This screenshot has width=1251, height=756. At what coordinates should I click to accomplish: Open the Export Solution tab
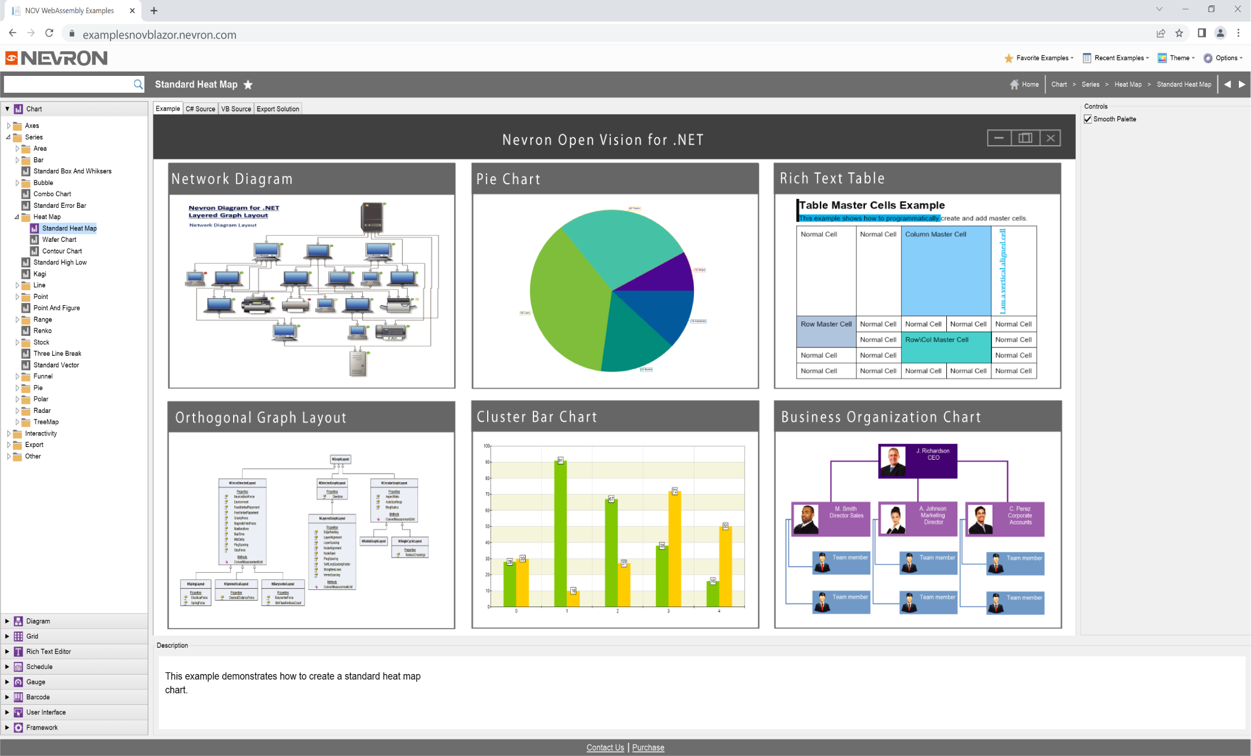click(x=278, y=109)
